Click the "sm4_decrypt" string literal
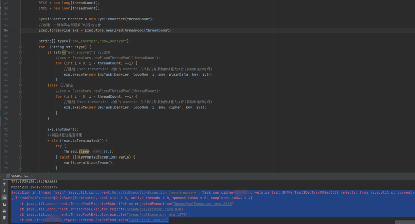 click(x=113, y=41)
